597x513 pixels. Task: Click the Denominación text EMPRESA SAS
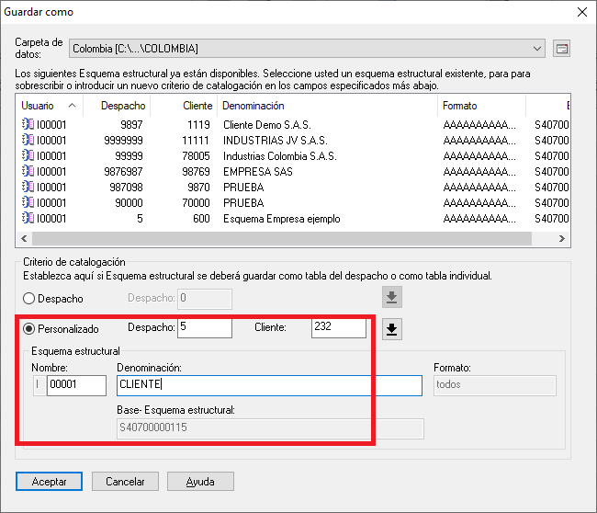click(258, 172)
